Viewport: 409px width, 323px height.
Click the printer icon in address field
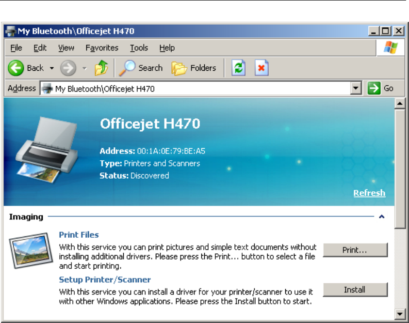[x=48, y=89]
